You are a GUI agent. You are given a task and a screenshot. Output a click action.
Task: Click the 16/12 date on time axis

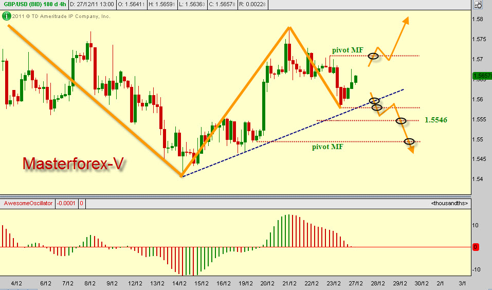(x=224, y=283)
